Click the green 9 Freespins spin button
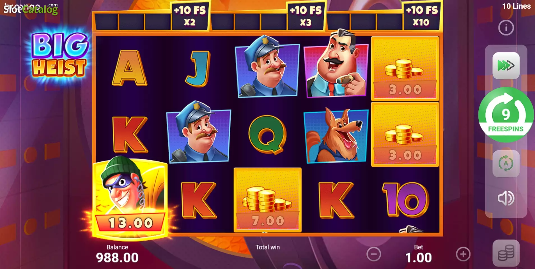 click(x=506, y=115)
